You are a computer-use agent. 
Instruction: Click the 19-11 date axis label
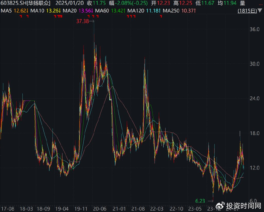[81, 209]
